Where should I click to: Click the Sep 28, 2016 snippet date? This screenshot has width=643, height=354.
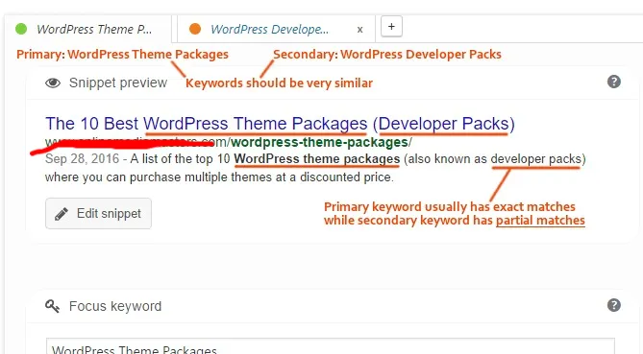click(x=82, y=159)
